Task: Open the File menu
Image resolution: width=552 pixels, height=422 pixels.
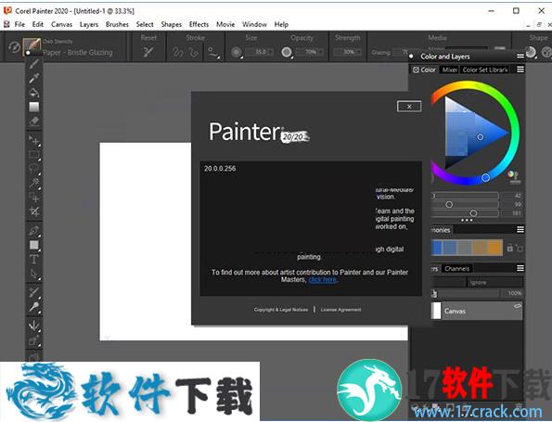Action: (19, 24)
